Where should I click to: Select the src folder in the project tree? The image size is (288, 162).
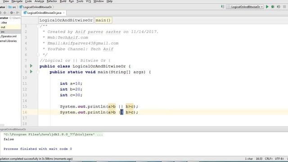[x=3, y=31]
